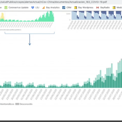This screenshot has height=122, width=122.
Task: Click the Desconocido grey legend swatch
Action: [x=17, y=104]
